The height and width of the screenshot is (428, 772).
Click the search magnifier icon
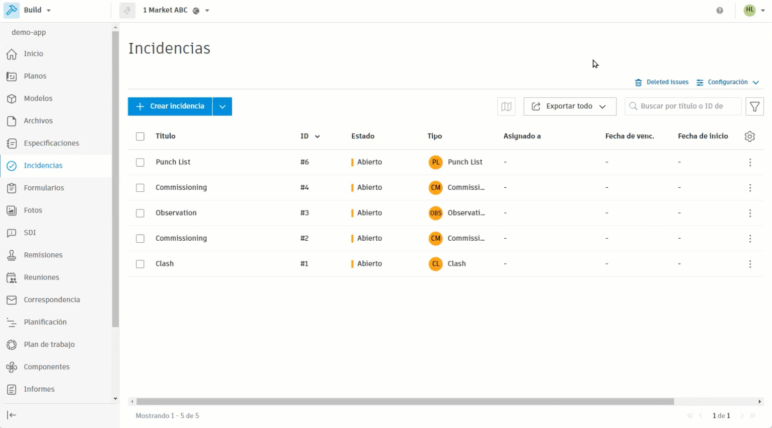pyautogui.click(x=634, y=106)
